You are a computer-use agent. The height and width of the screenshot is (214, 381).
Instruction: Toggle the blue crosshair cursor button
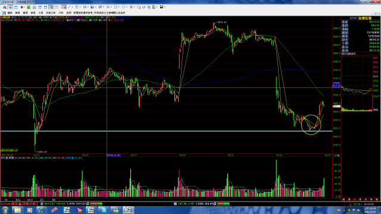click(x=10, y=7)
